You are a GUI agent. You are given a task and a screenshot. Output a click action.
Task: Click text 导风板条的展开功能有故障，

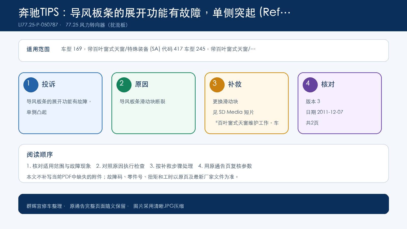(x=59, y=102)
